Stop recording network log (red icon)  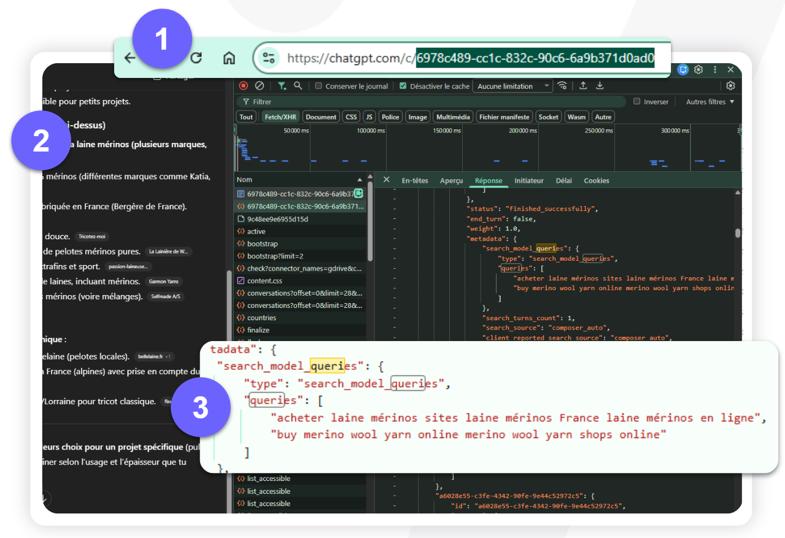[x=244, y=86]
